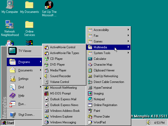Click the "Programs" label text
The image size is (168, 126).
coord(24,62)
